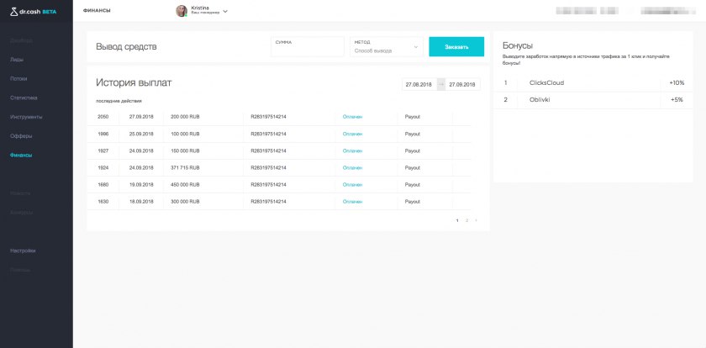The height and width of the screenshot is (348, 706).
Task: Select the ClicksCloud bonus row
Action: pyautogui.click(x=593, y=83)
